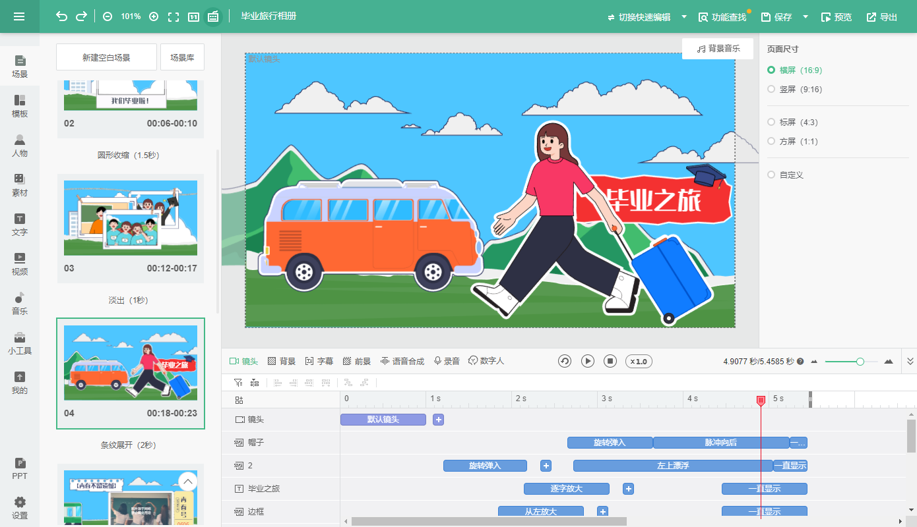Open PPT import in sidebar
Viewport: 917px width, 527px height.
[x=20, y=468]
